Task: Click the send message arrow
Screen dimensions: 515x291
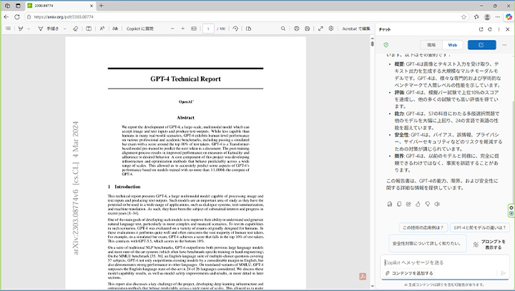Action: (x=503, y=273)
